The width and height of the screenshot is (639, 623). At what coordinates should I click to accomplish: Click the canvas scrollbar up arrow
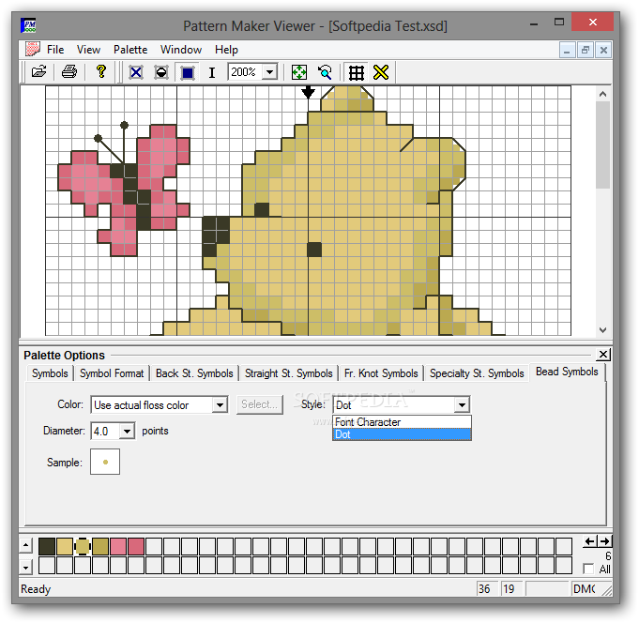[x=602, y=94]
